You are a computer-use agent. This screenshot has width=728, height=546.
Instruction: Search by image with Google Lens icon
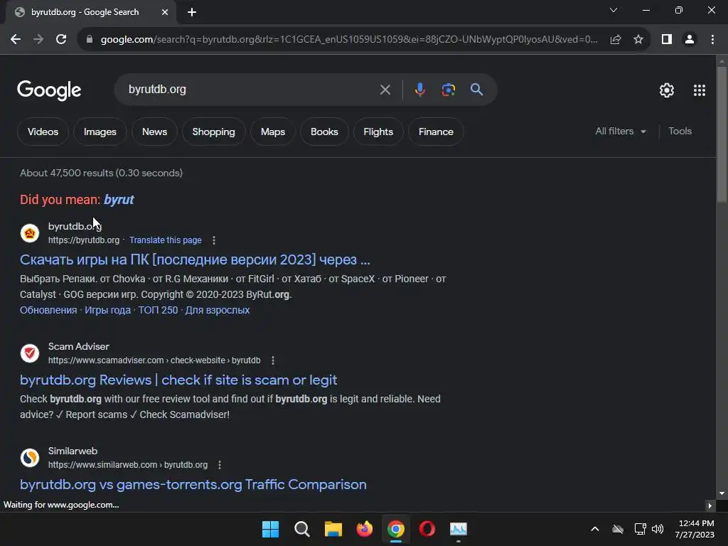pyautogui.click(x=449, y=90)
